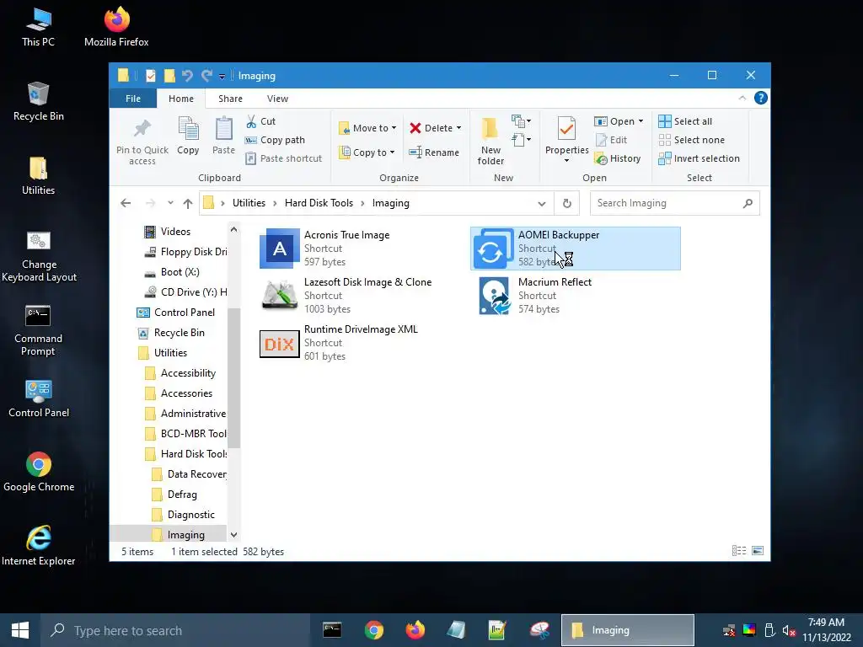Click Invert selection in the ribbon
Viewport: 863px width, 647px height.
coord(699,158)
